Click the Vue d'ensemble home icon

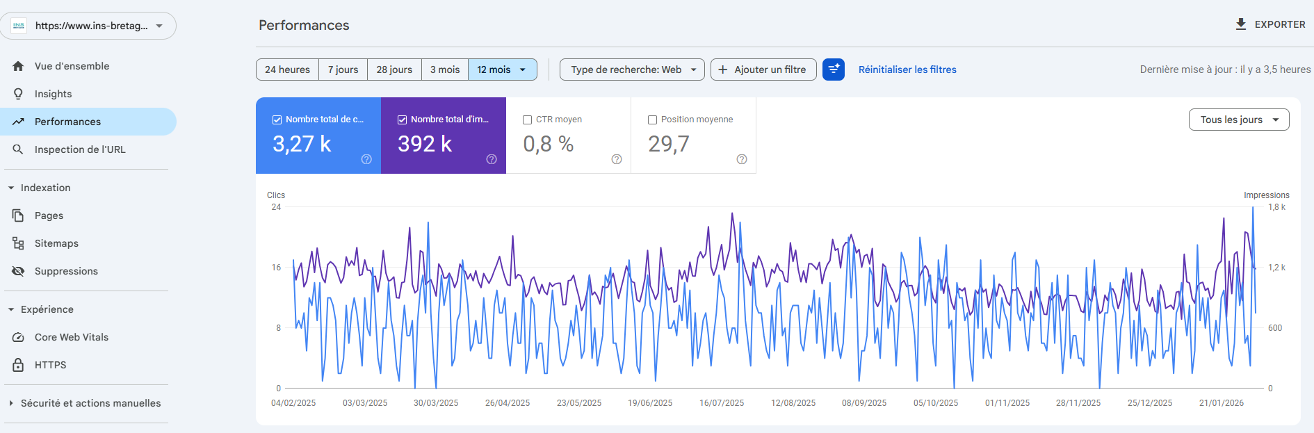18,66
